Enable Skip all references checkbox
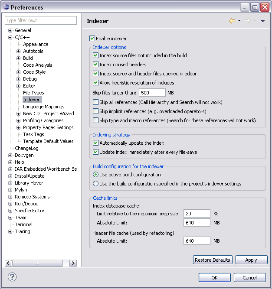Image resolution: width=272 pixels, height=289 pixels. pos(95,102)
